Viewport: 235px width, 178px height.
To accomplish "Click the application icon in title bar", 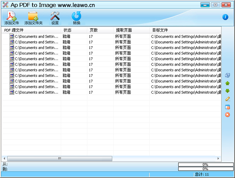I will coord(5,5).
